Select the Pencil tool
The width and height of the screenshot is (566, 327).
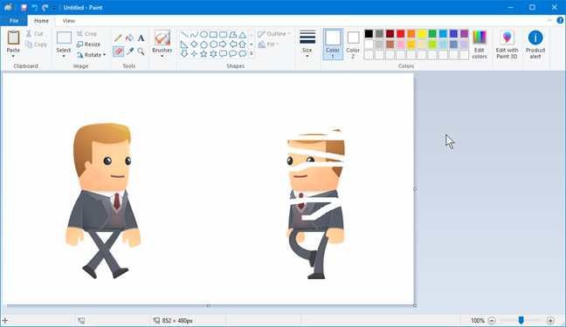[118, 37]
